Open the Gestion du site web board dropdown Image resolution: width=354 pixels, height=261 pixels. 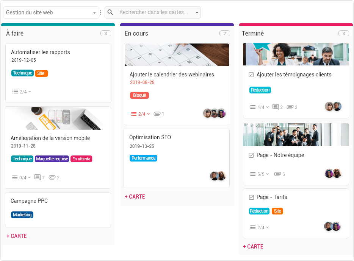[x=51, y=12]
